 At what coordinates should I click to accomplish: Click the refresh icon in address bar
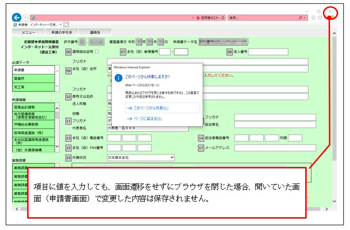222,17
